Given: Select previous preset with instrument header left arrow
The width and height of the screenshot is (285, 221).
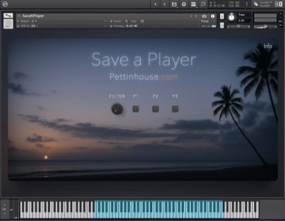Looking at the screenshot, I should coord(191,16).
